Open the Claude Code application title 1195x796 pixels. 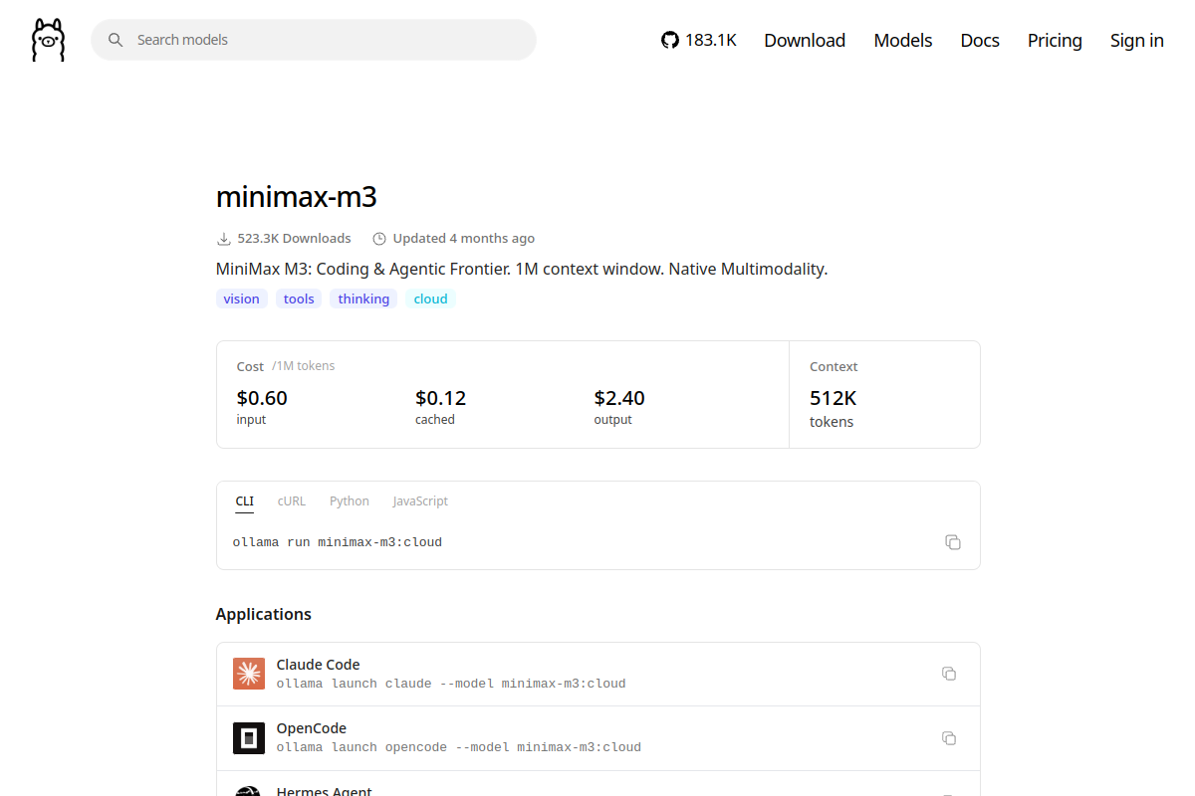pos(318,665)
